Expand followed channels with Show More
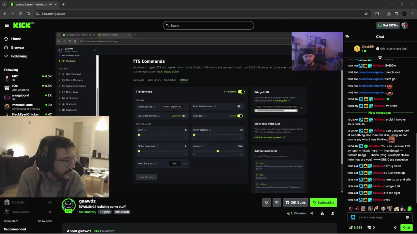 [x=11, y=221]
